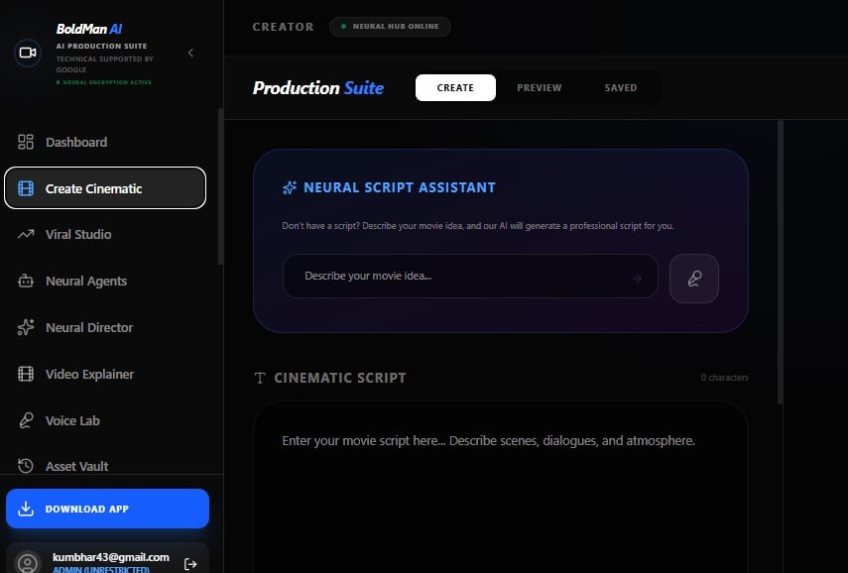Click the Dashboard grid icon
Screen dimensions: 848x573
[26, 142]
